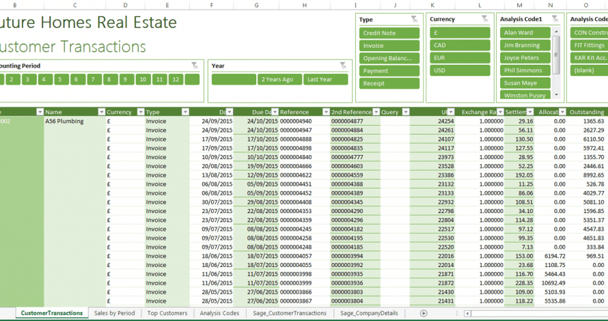
Task: Click due date cell 12/09/2015
Action: click(x=256, y=175)
